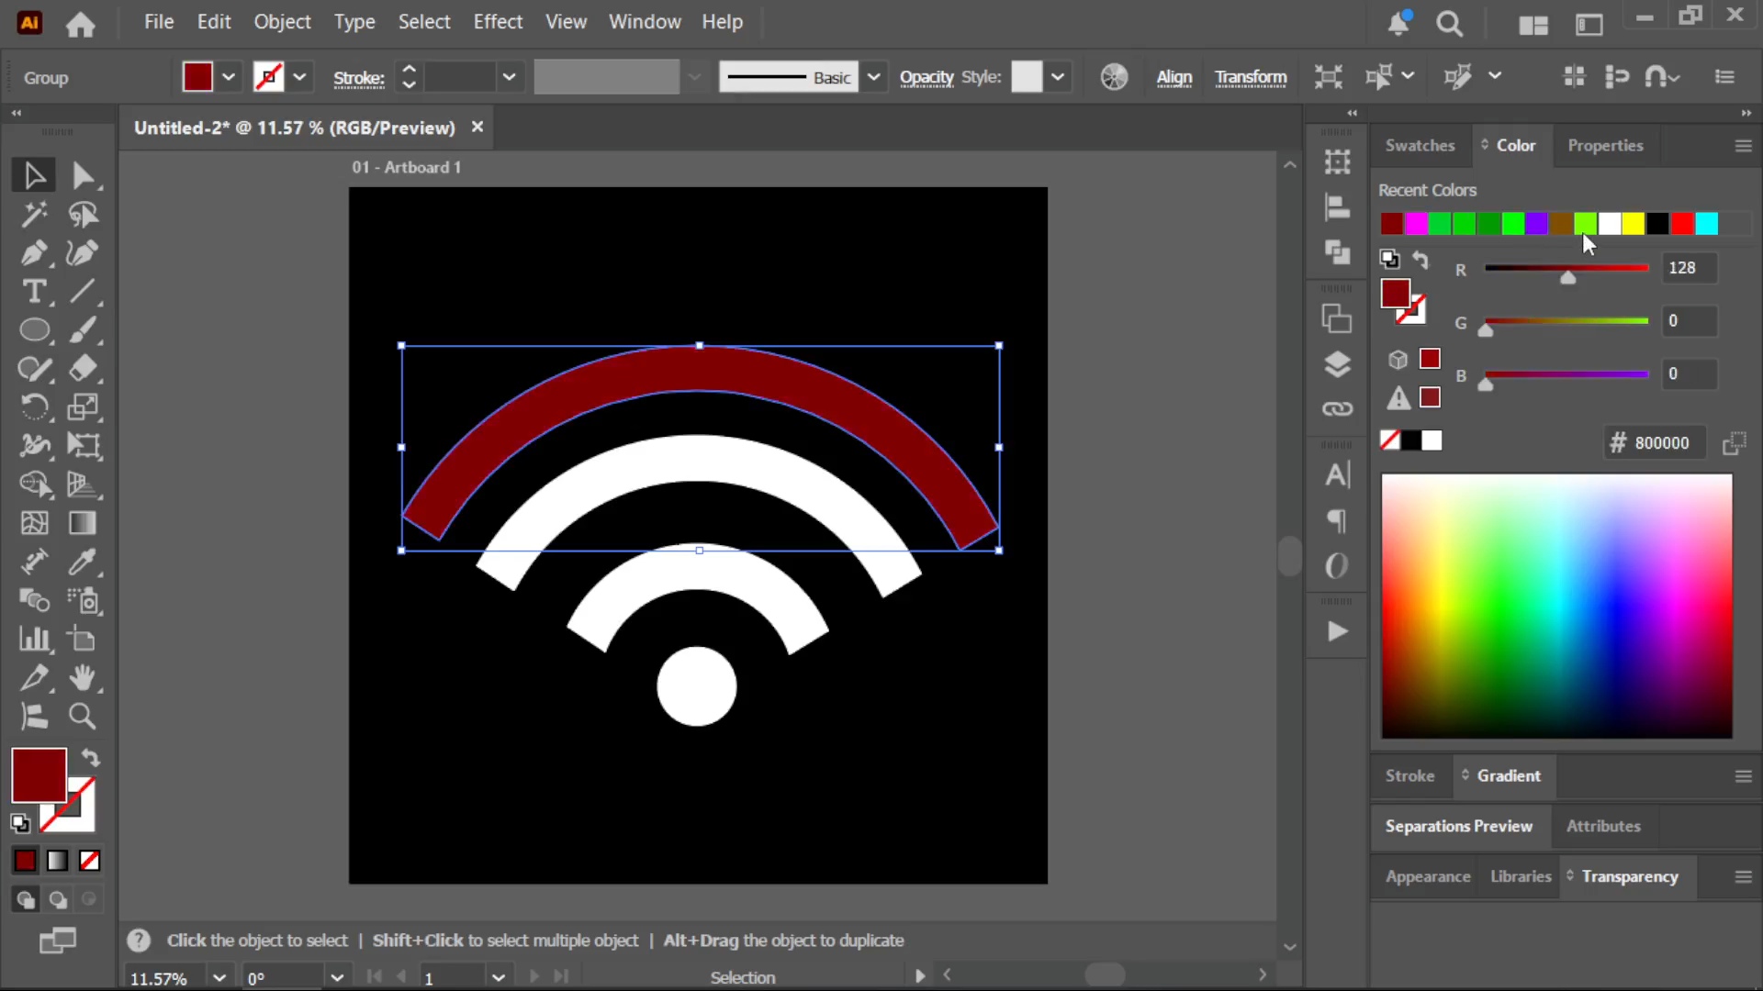Swap fill and stroke arrows in toolbox
The height and width of the screenshot is (991, 1763).
click(91, 758)
